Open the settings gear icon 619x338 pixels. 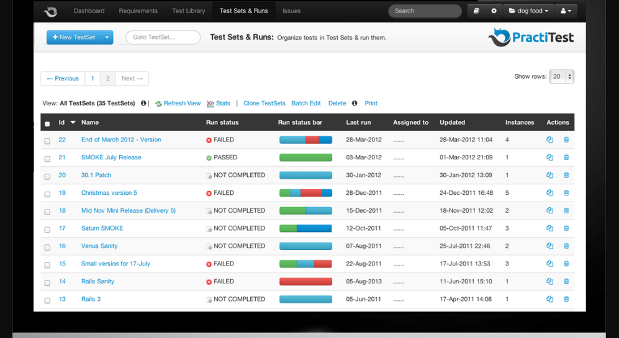point(494,11)
